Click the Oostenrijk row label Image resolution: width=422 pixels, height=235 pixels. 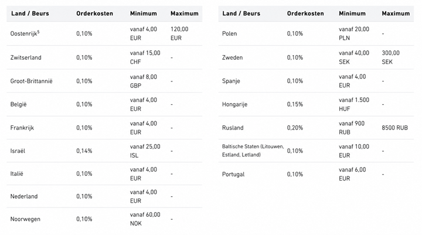[x=25, y=33]
